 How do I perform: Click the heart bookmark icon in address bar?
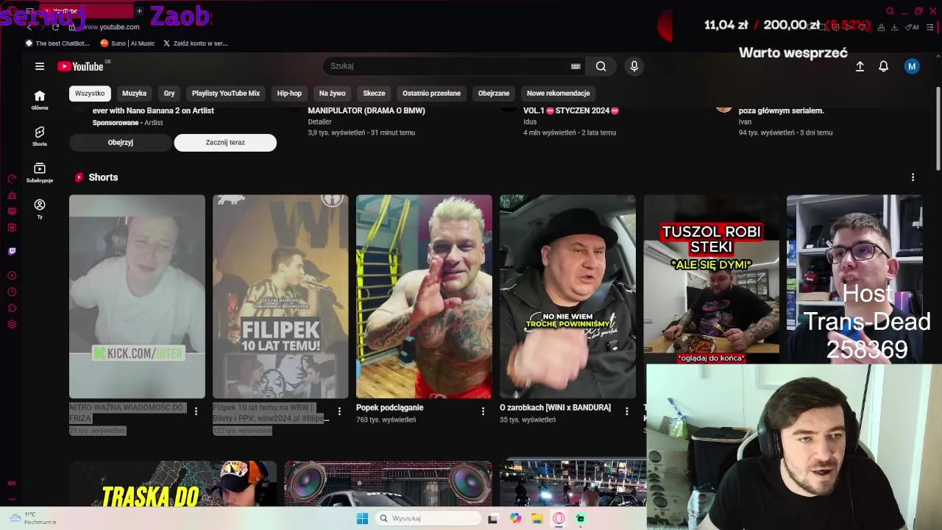pos(863,27)
